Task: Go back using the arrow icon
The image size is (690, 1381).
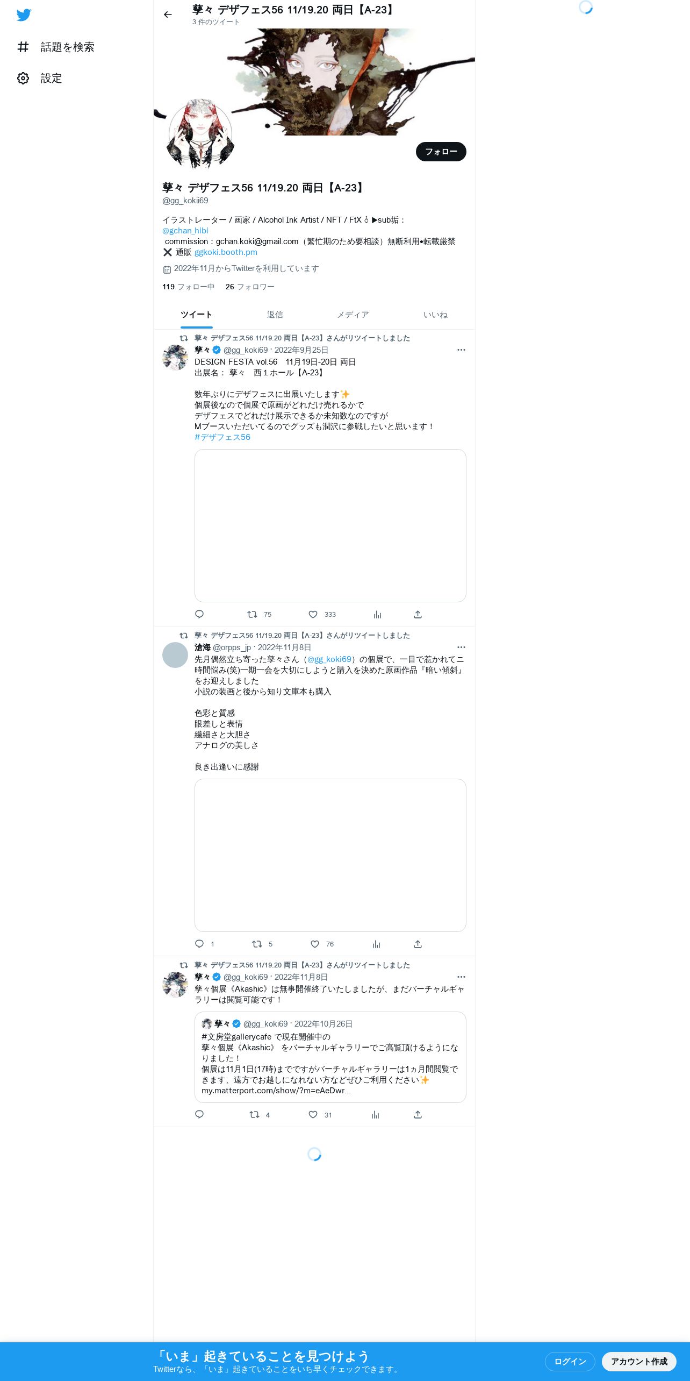Action: click(x=168, y=15)
